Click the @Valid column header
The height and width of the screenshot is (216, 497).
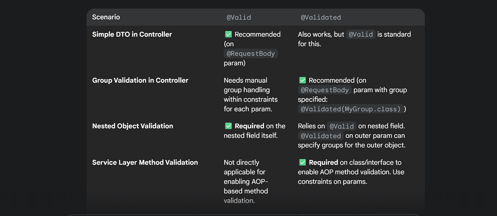coord(239,17)
